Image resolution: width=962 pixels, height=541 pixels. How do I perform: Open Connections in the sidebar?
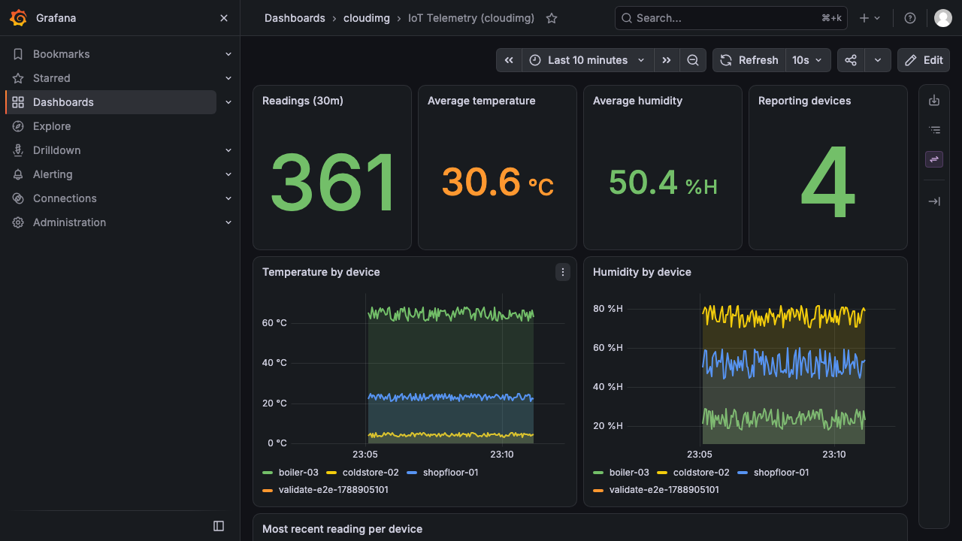(x=65, y=198)
